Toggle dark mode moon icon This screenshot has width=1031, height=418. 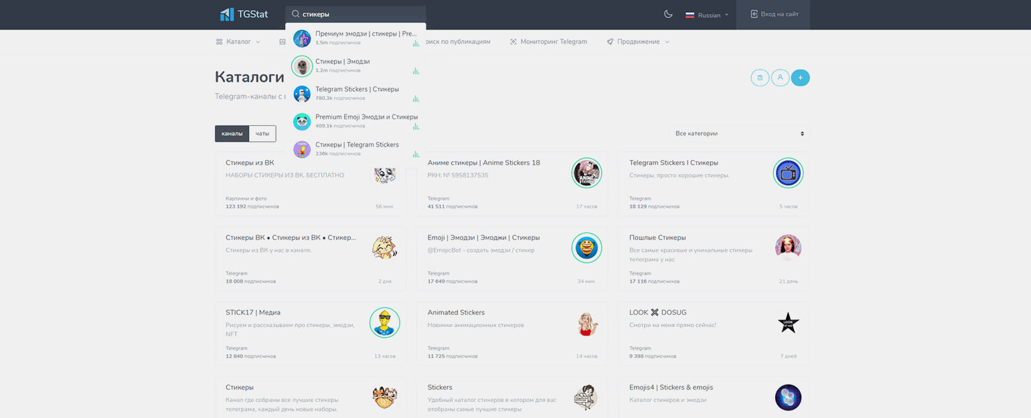(x=668, y=14)
